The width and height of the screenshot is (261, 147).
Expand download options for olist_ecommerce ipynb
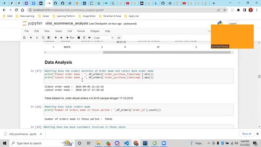[41, 134]
